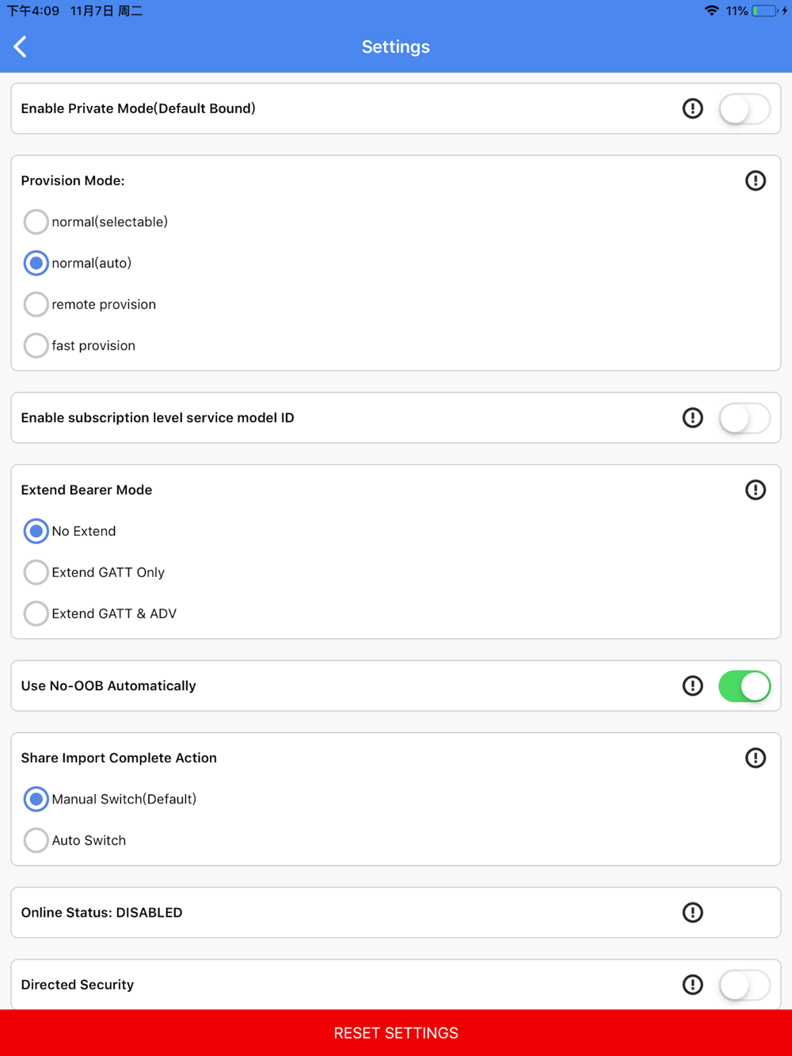Choose Auto Switch for share import
The width and height of the screenshot is (792, 1056).
coord(36,840)
